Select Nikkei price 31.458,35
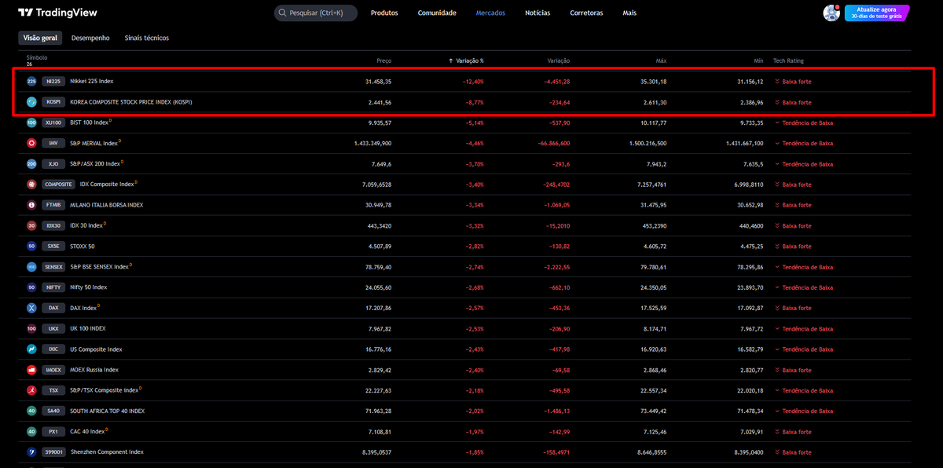Screen dimensions: 943x468 coord(379,81)
